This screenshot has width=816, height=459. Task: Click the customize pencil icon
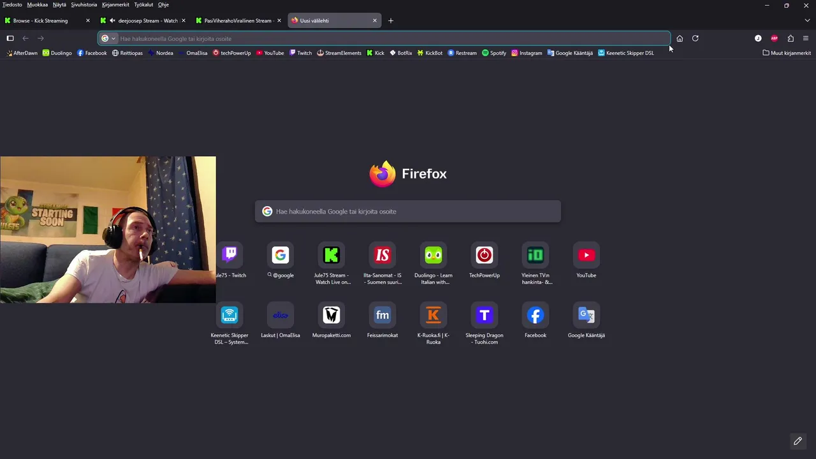coord(798,441)
